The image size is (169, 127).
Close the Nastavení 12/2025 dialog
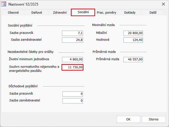click(x=163, y=4)
